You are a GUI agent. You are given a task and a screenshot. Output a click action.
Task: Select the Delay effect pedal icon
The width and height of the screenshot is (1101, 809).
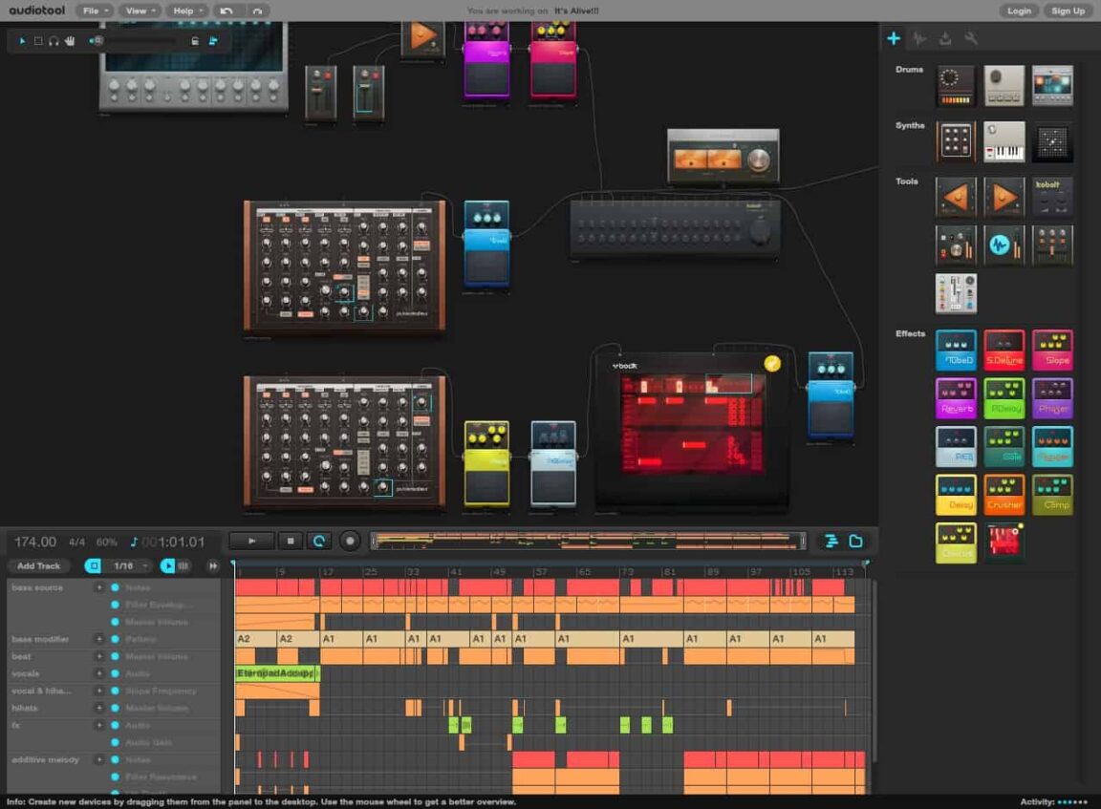coord(956,494)
